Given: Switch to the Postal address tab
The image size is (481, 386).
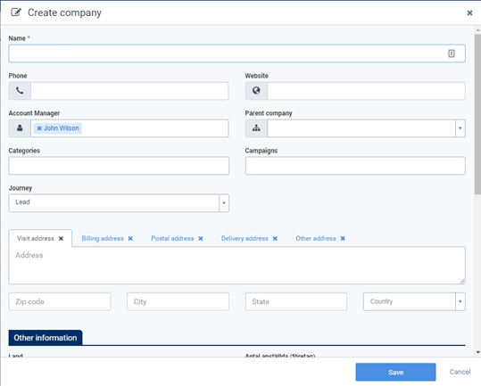Looking at the screenshot, I should coord(172,238).
